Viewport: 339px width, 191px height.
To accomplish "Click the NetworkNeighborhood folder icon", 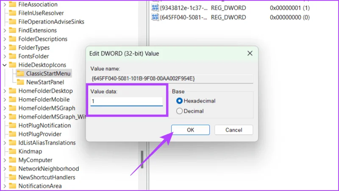I will coord(13,169).
